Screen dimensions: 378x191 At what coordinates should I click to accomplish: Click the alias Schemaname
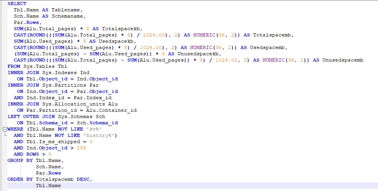67,16
